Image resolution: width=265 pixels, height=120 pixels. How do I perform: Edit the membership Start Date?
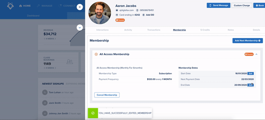250,74
